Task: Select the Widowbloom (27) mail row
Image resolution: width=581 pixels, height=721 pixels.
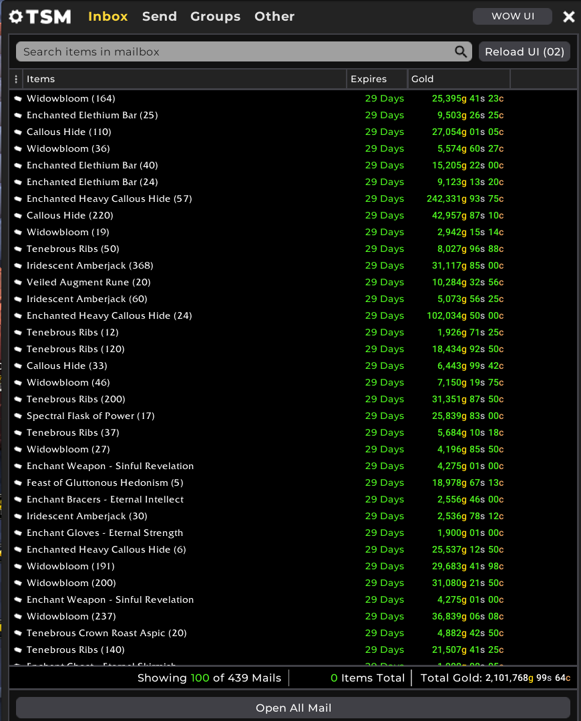Action: (293, 449)
